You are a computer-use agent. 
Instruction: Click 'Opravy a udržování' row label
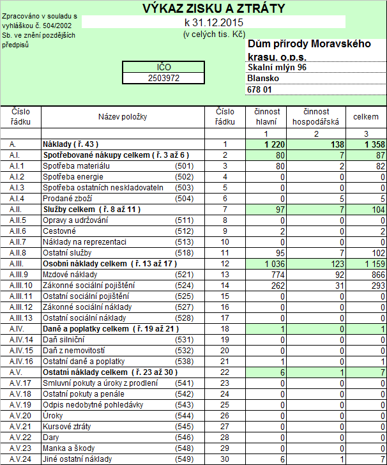75,220
